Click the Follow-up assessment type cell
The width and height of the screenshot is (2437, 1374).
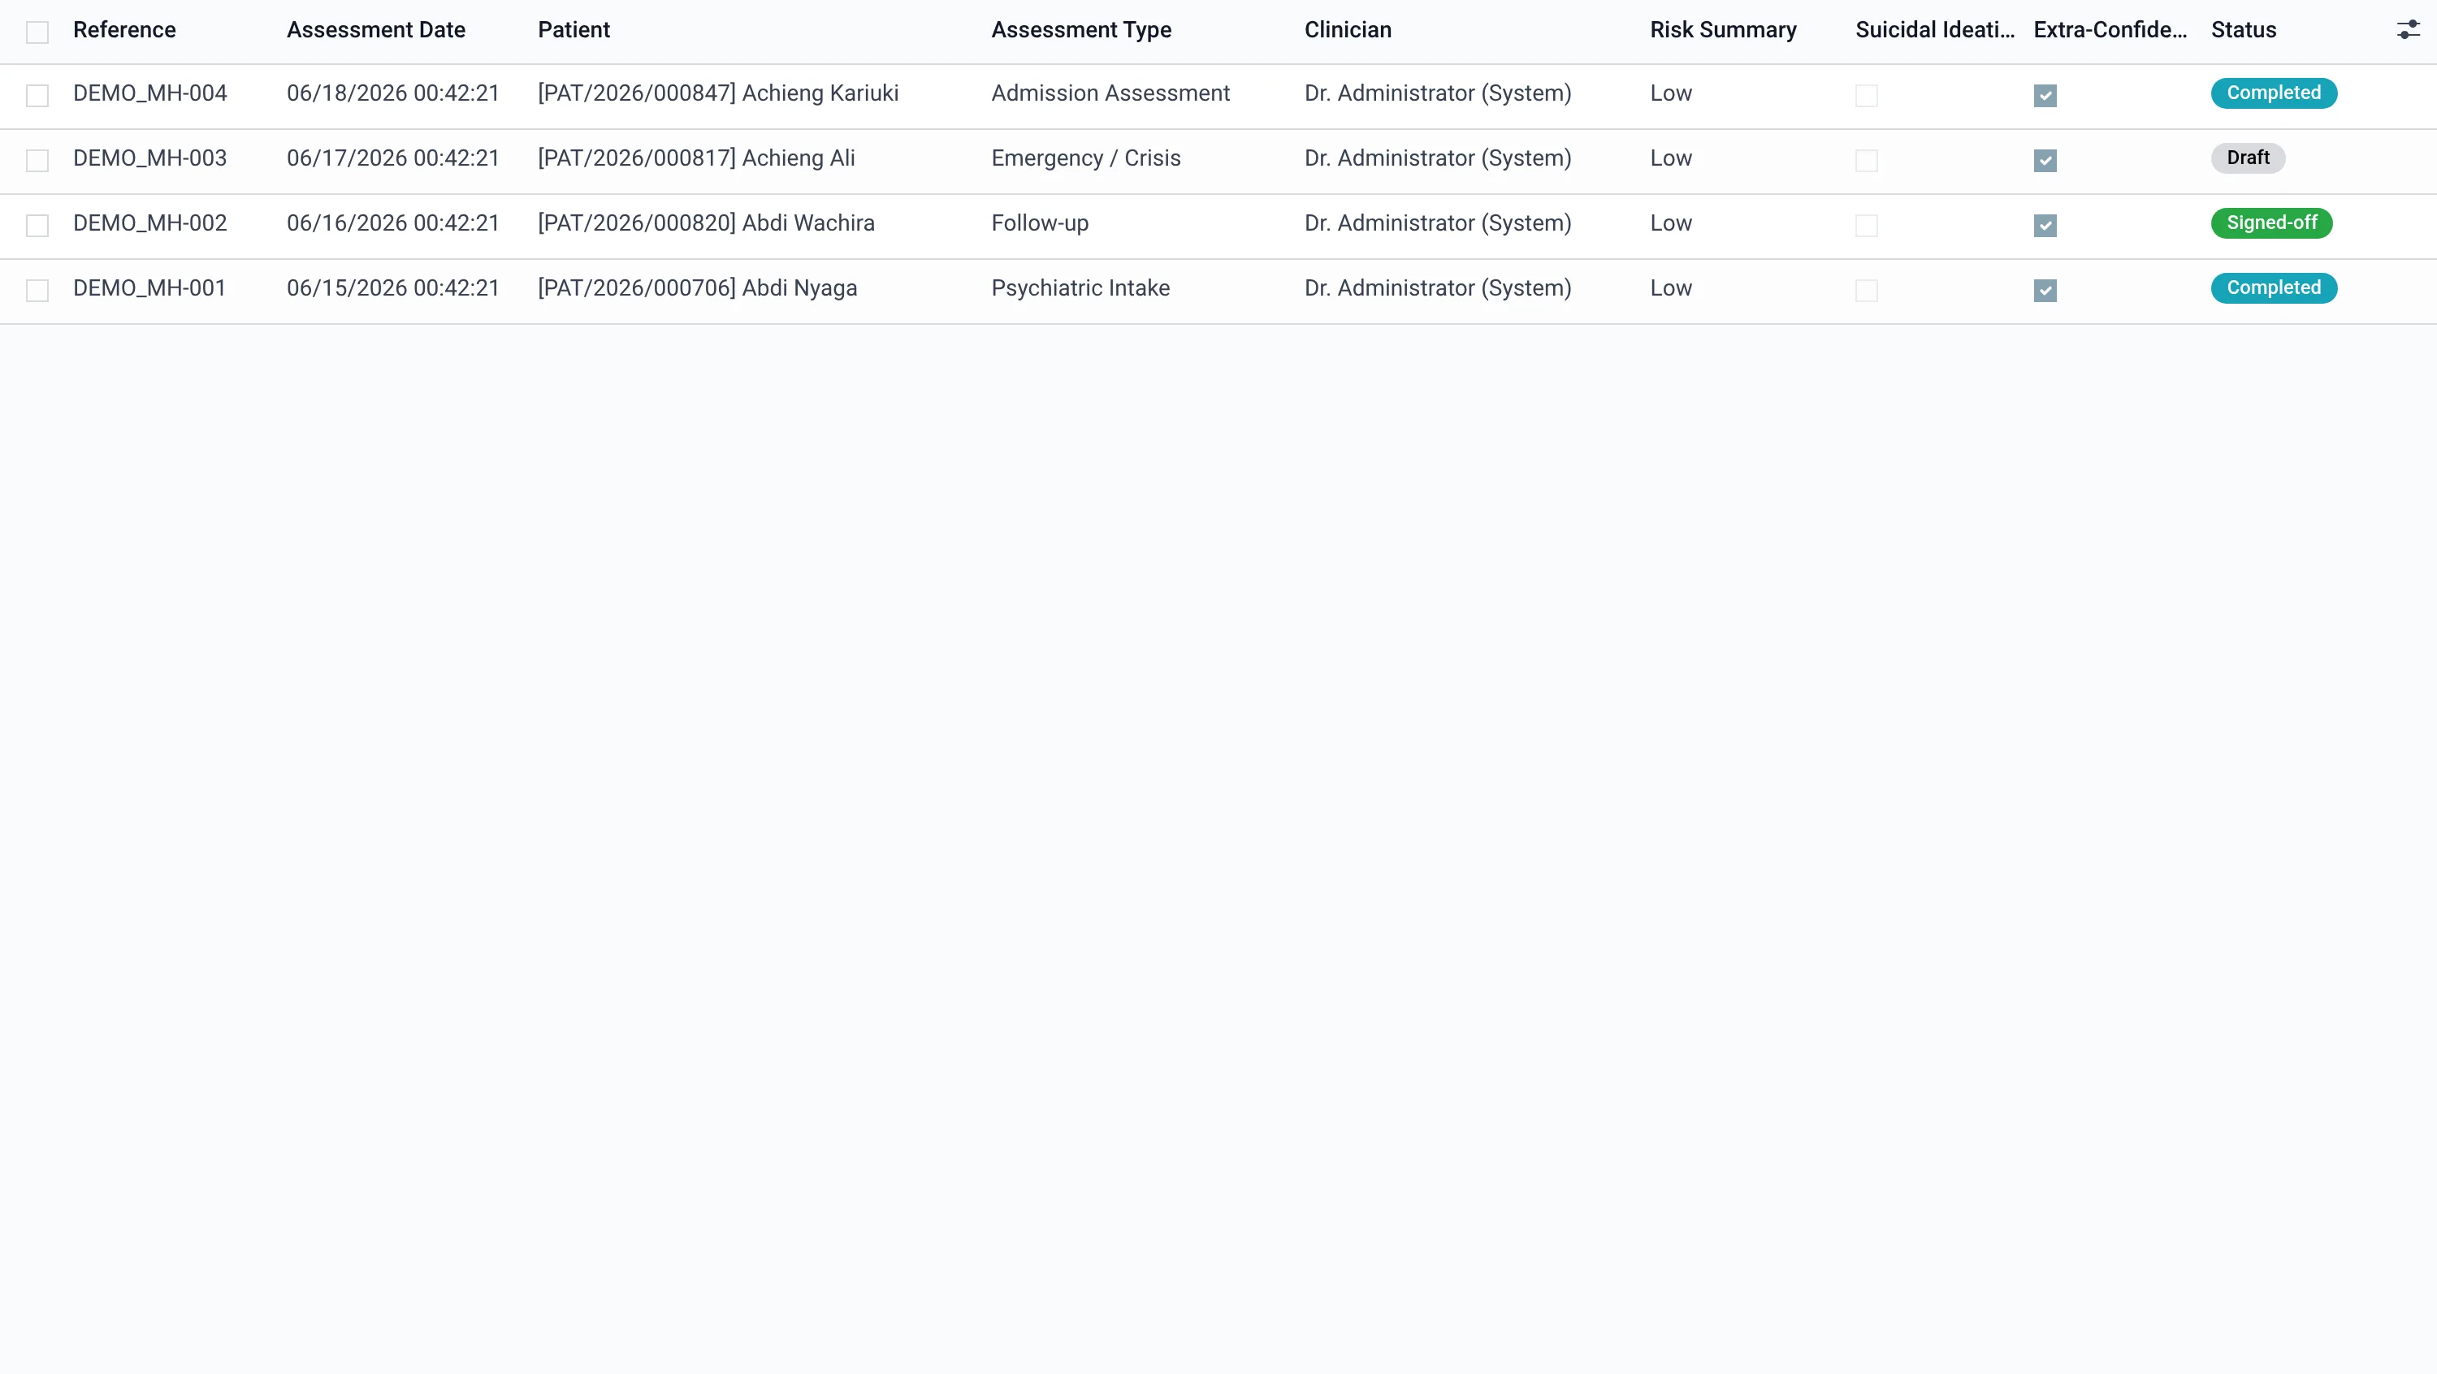[x=1040, y=223]
